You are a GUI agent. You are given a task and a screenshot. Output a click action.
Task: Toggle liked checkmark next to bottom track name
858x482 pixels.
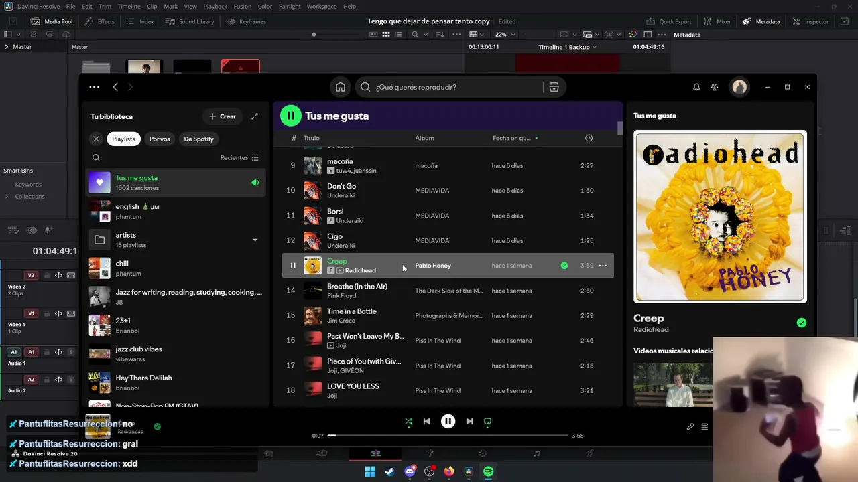pyautogui.click(x=157, y=426)
